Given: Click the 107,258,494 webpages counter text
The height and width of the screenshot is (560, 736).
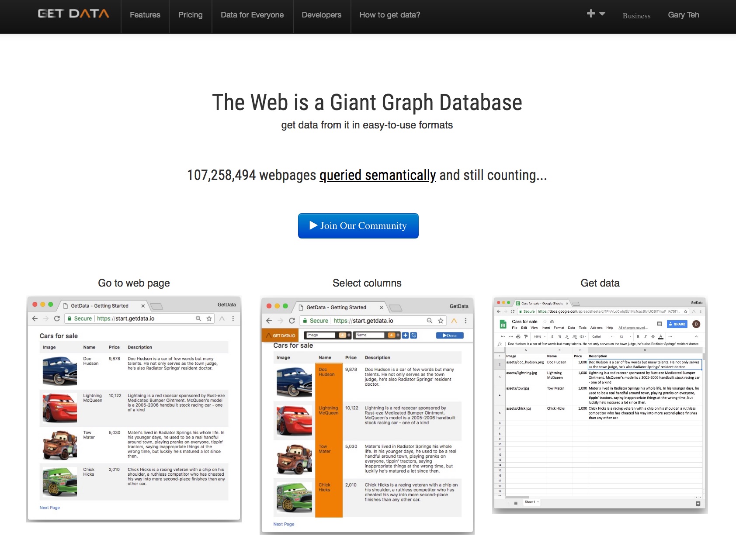Looking at the screenshot, I should (x=252, y=175).
